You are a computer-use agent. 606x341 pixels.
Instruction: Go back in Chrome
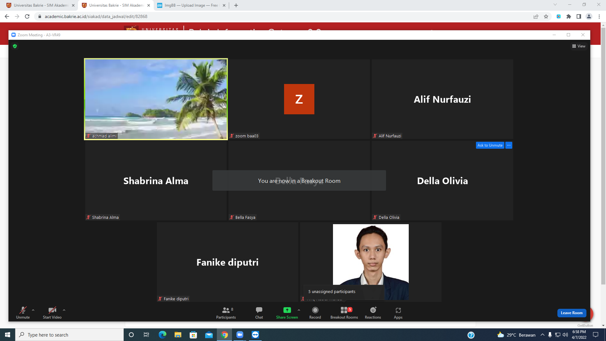click(7, 16)
